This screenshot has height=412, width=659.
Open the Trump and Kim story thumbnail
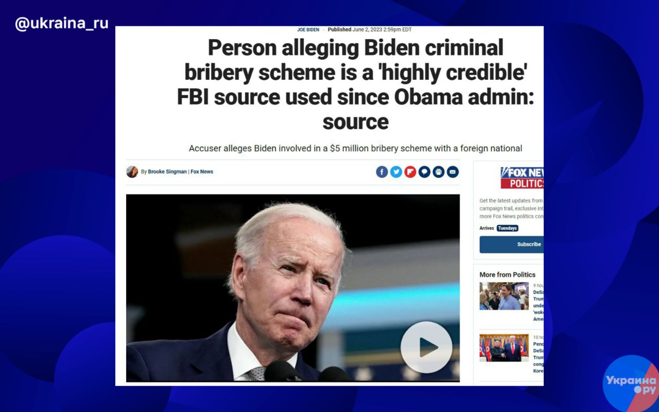(x=504, y=348)
